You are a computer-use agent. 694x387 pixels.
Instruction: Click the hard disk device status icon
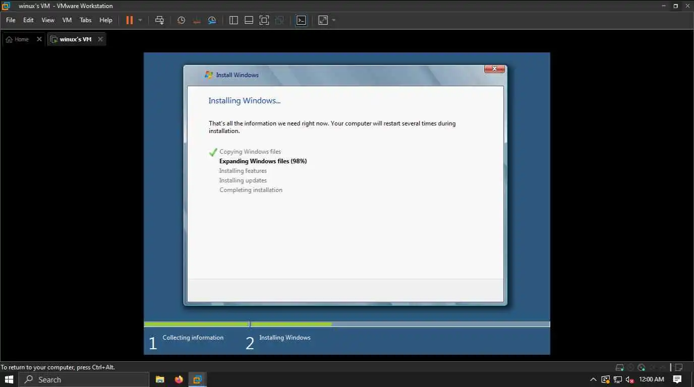point(620,367)
